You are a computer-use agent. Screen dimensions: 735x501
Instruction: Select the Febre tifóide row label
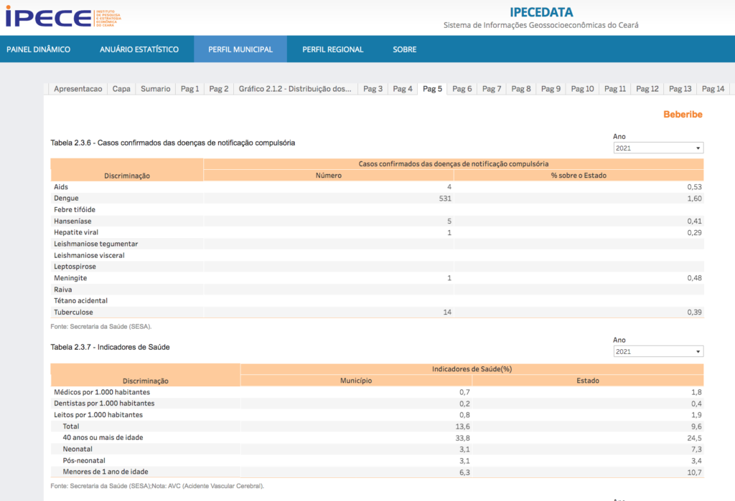tap(75, 210)
